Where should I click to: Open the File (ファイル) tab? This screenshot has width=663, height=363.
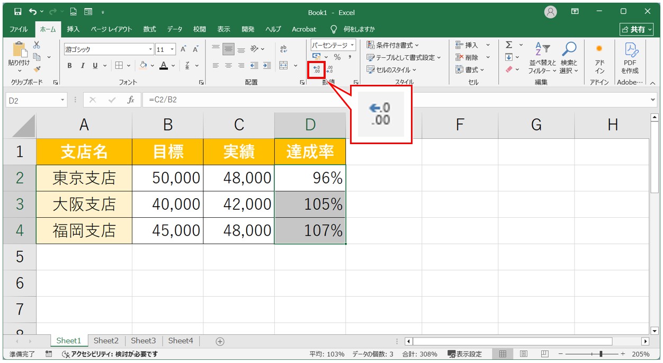tap(19, 29)
